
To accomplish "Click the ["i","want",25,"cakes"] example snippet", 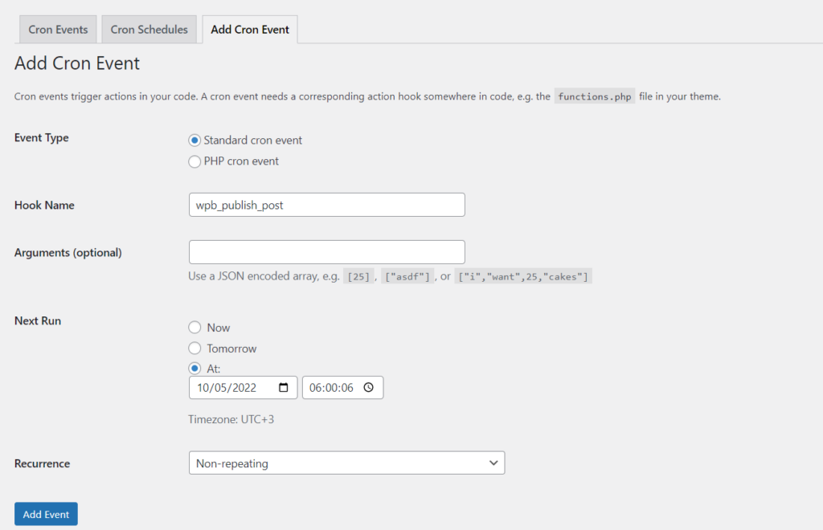I will 523,276.
